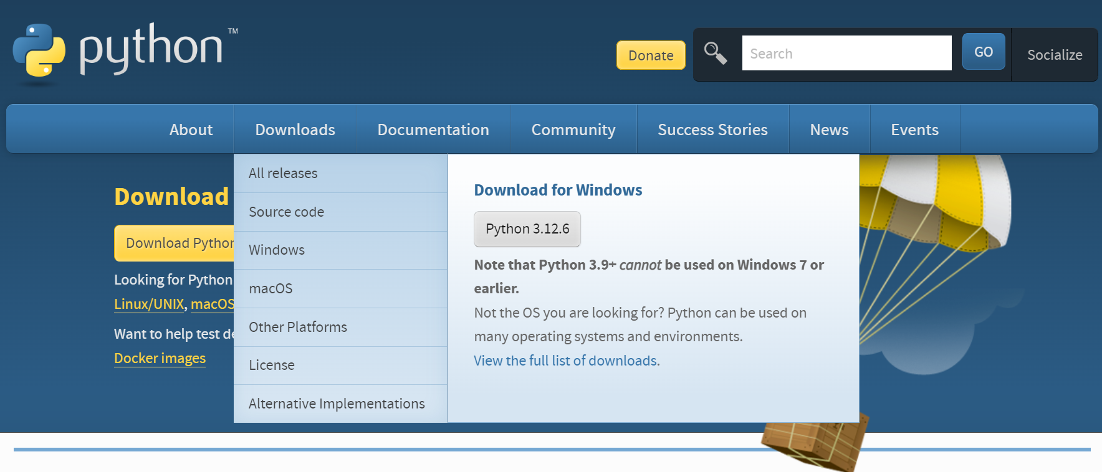Open the Events navigation menu

tap(914, 130)
